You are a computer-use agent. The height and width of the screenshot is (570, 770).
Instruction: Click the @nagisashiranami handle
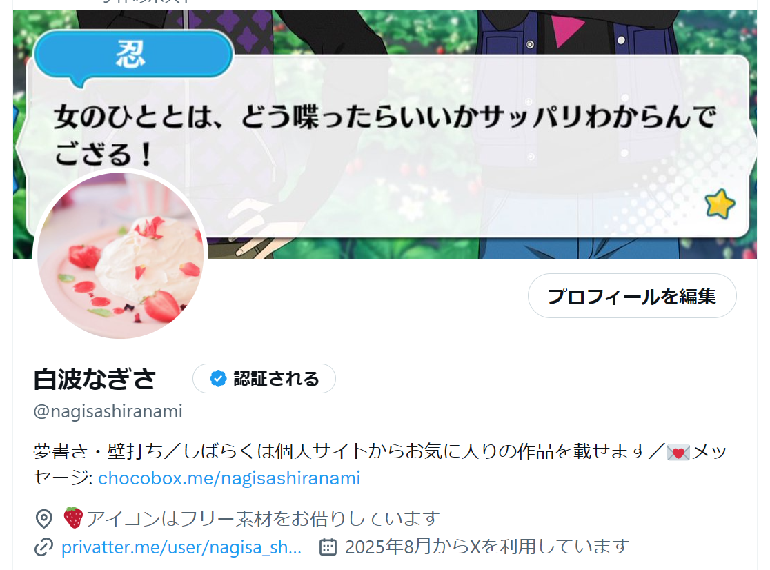[x=108, y=411]
